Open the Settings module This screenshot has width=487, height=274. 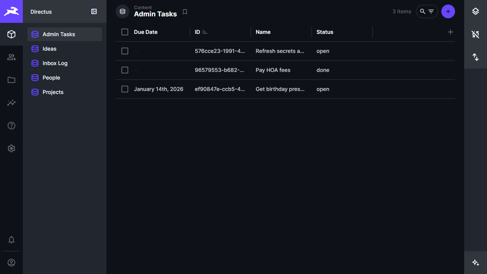pos(11,148)
